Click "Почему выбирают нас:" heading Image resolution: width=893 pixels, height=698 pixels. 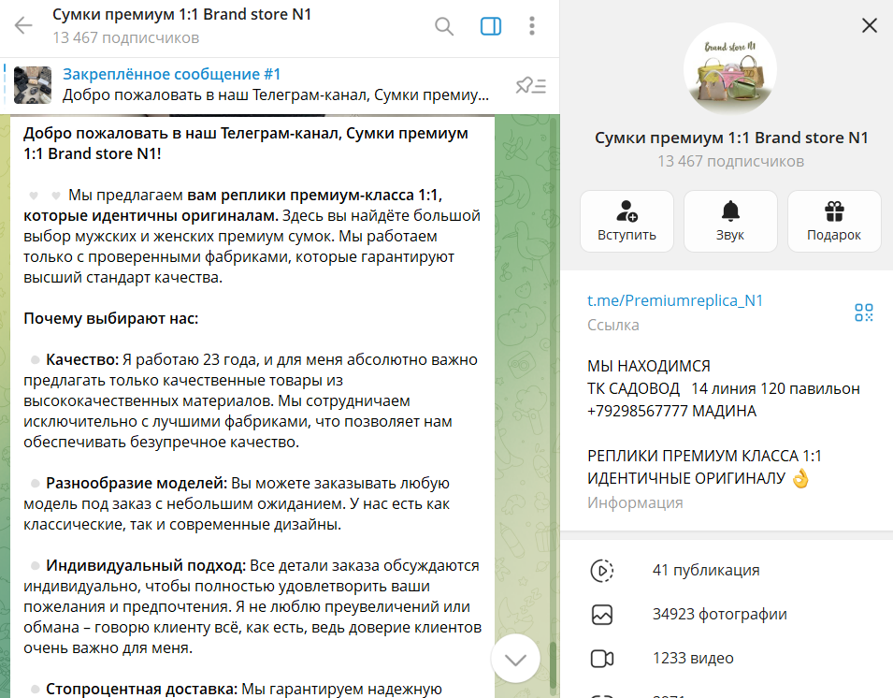tap(110, 318)
